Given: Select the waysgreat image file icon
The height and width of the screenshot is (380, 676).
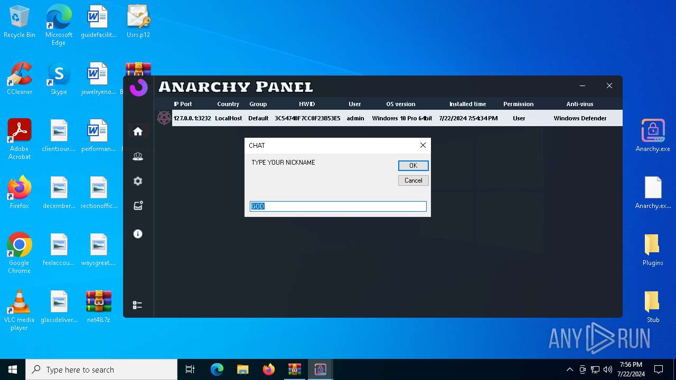Looking at the screenshot, I should (98, 250).
